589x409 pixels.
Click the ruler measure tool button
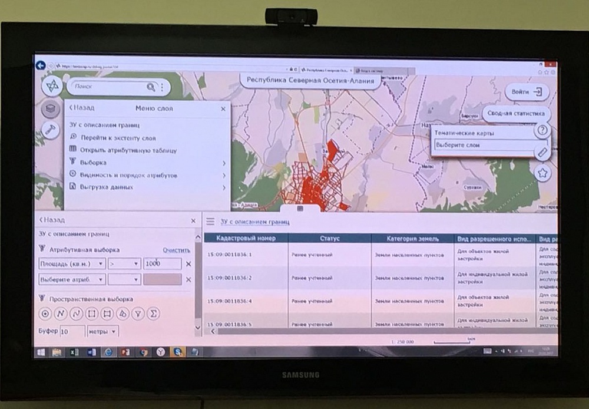click(542, 152)
